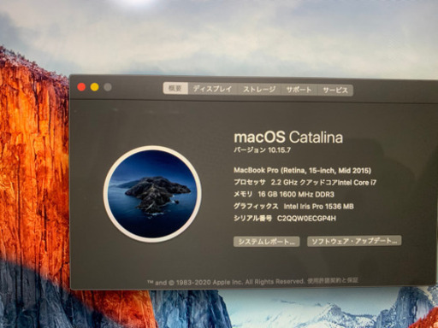Open the 使用許諾契約と保証 link
Image resolution: width=438 pixels, height=328 pixels.
coord(333,280)
